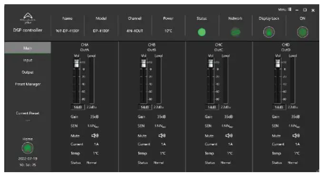
Task: Click the Network globe icon
Action: point(236,32)
